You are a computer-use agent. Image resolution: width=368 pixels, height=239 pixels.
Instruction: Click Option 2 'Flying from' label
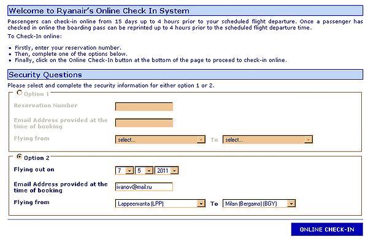coord(31,202)
